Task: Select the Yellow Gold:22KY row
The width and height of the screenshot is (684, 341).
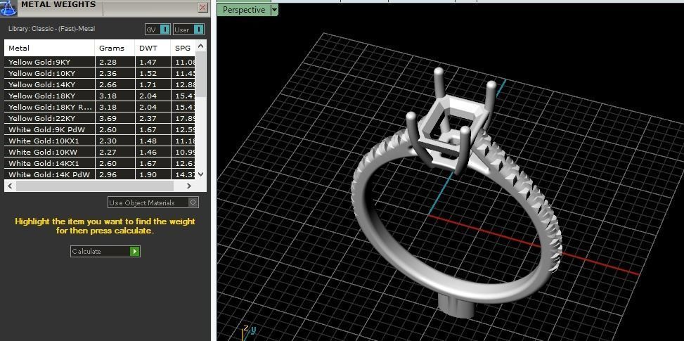Action: 100,118
